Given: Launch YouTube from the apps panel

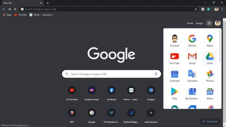Looking at the screenshot, I should [x=174, y=58].
